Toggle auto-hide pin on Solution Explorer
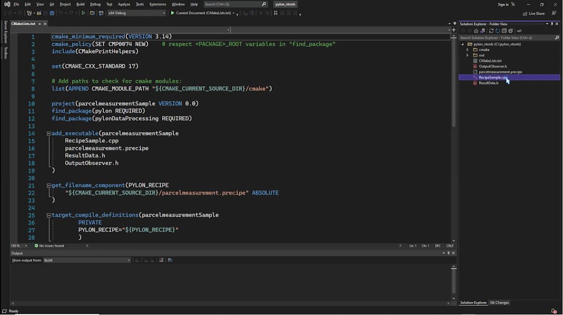563x315 pixels. coord(552,23)
